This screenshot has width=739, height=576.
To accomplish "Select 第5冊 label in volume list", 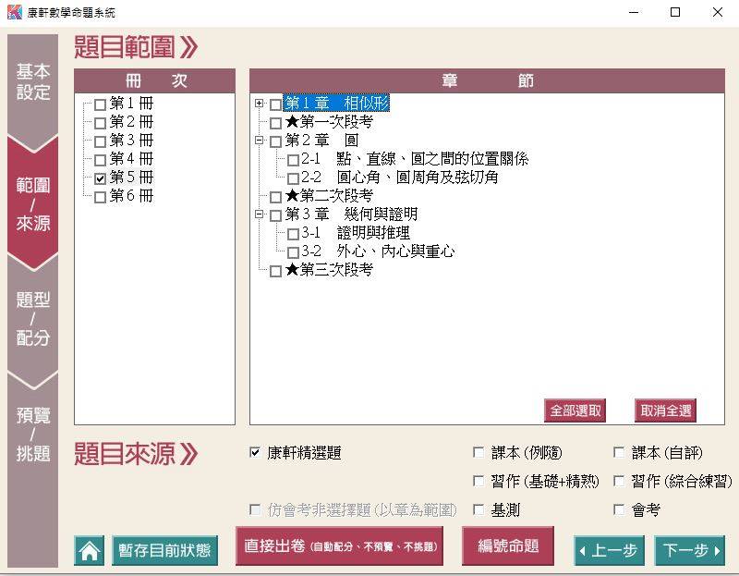I will (x=131, y=178).
